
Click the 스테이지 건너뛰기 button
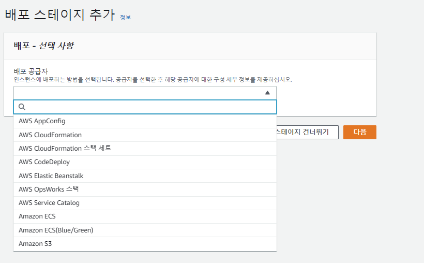tap(307, 132)
